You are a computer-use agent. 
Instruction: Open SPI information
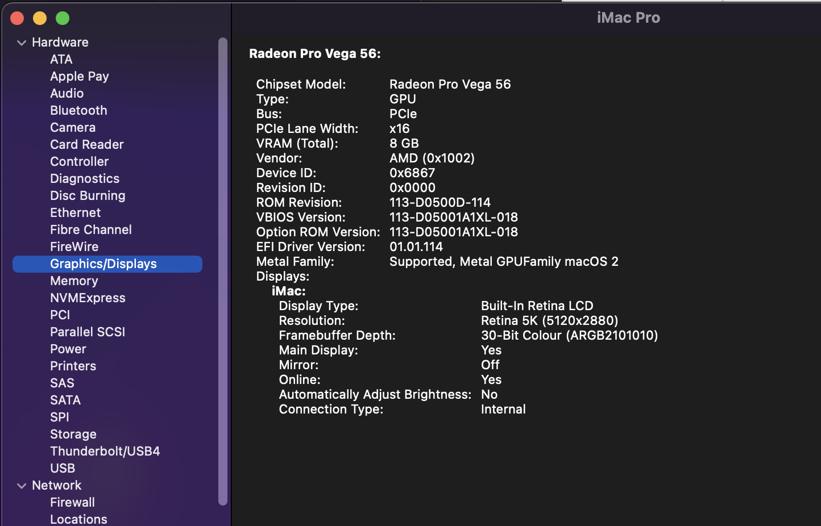click(59, 417)
